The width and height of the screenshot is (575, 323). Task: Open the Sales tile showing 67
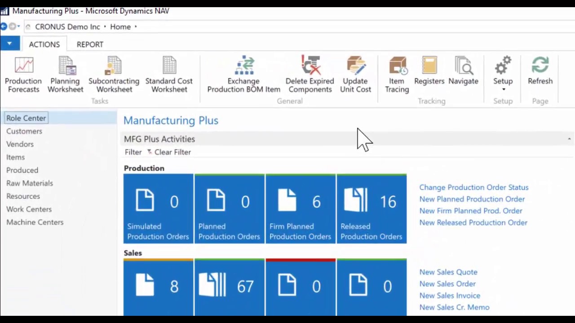click(x=229, y=287)
